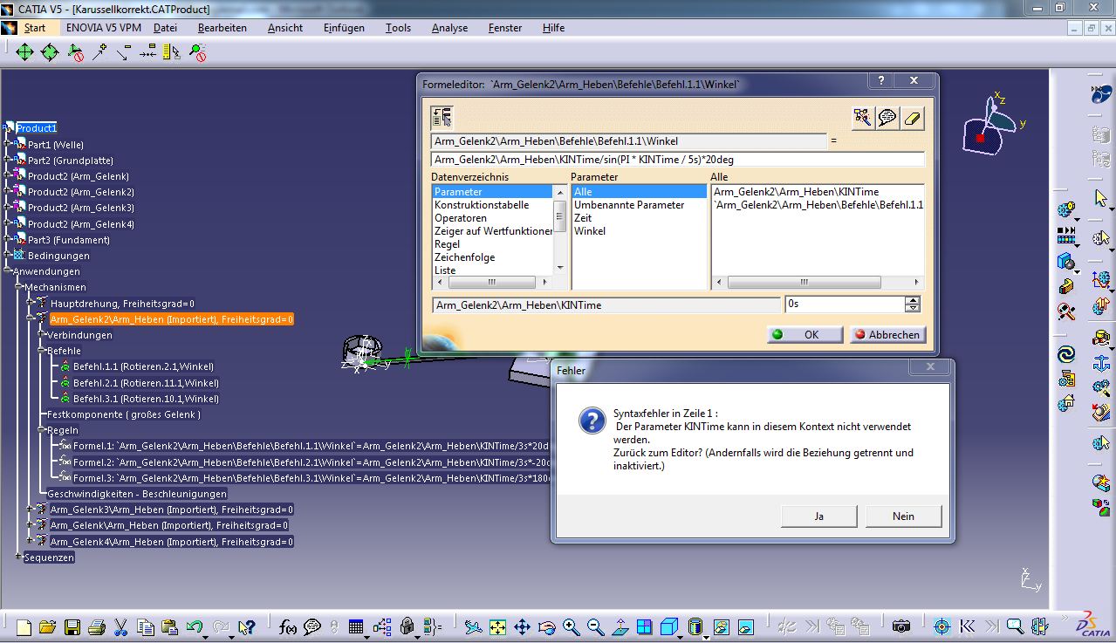The height and width of the screenshot is (643, 1116).
Task: Undo with the green arrow icon
Action: [195, 626]
